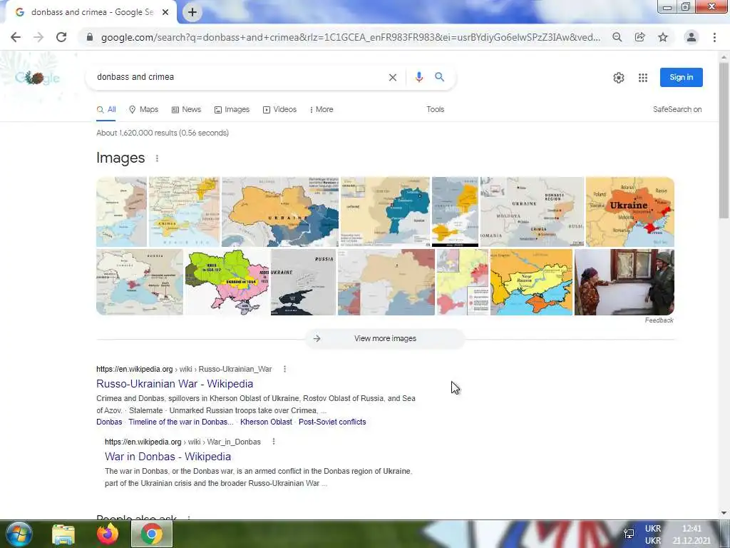Open the orange Ukraine map thumbnail with bold 'Ukraine' label
Image resolution: width=730 pixels, height=548 pixels.
pyautogui.click(x=630, y=211)
